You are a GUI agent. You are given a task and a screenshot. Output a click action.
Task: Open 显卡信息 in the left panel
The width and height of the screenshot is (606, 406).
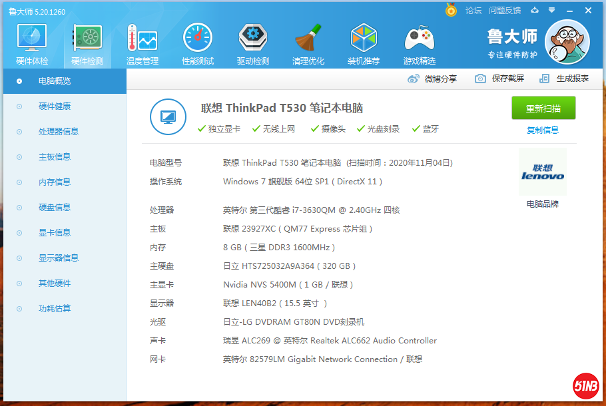tap(54, 233)
